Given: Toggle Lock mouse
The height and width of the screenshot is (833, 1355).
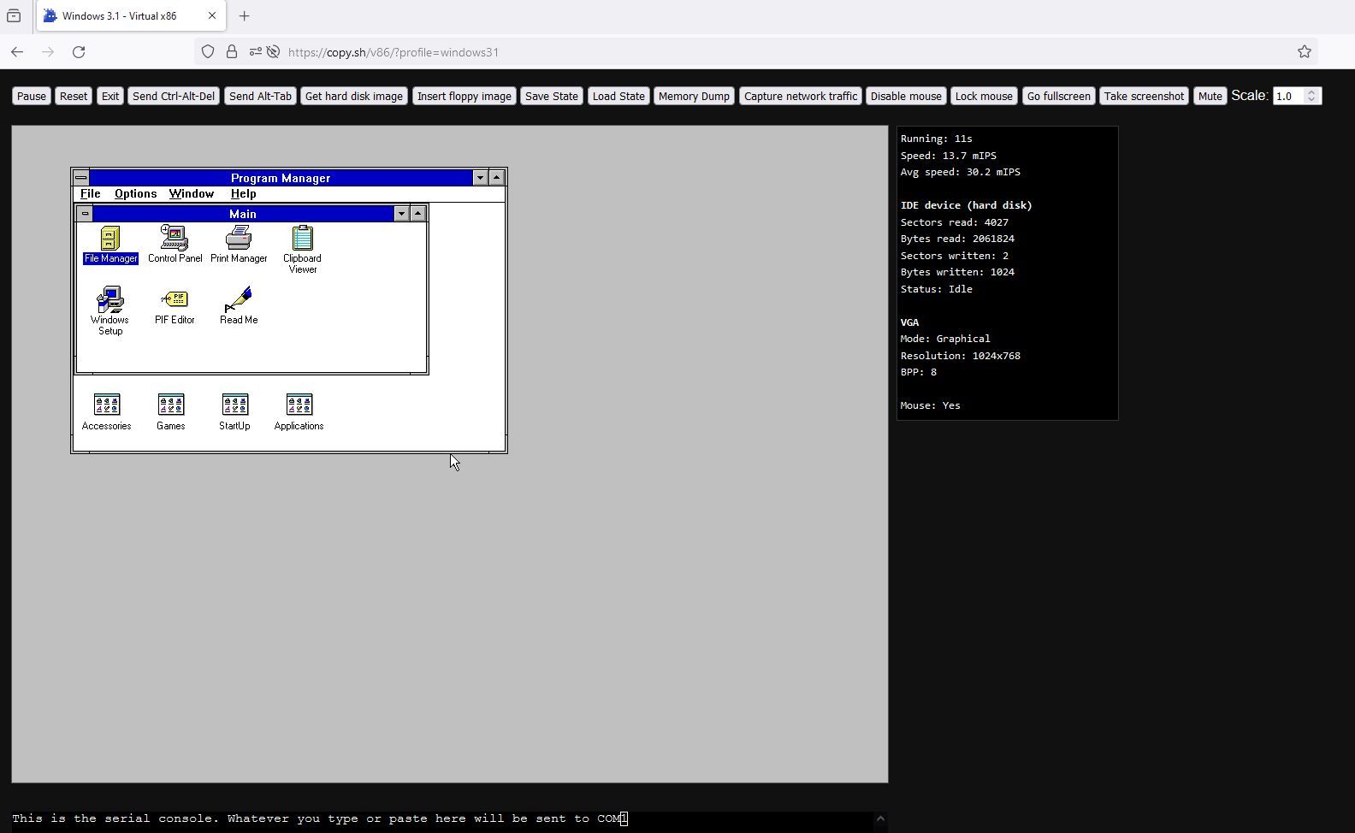Looking at the screenshot, I should tap(984, 96).
